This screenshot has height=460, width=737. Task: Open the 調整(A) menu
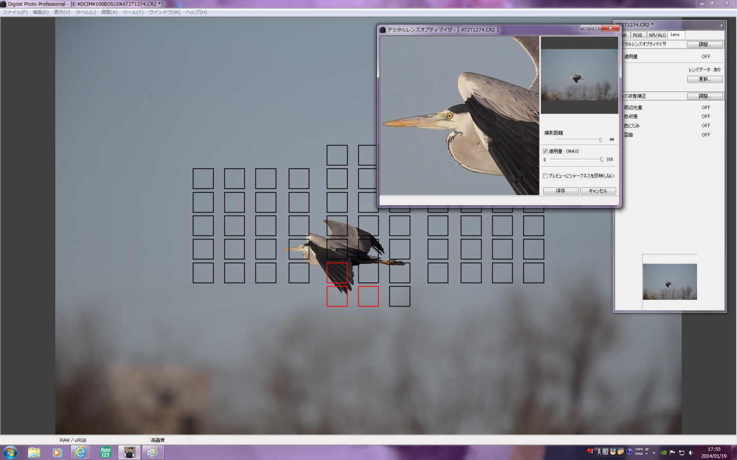tap(109, 12)
